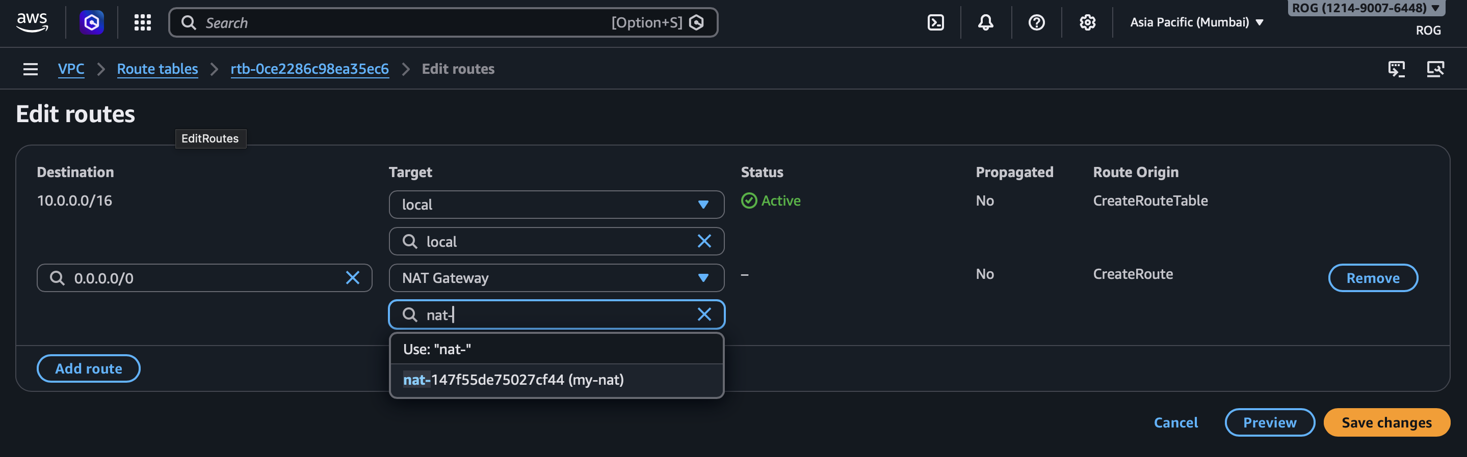
Task: Open the Amazon Q assistant icon
Action: 92,23
